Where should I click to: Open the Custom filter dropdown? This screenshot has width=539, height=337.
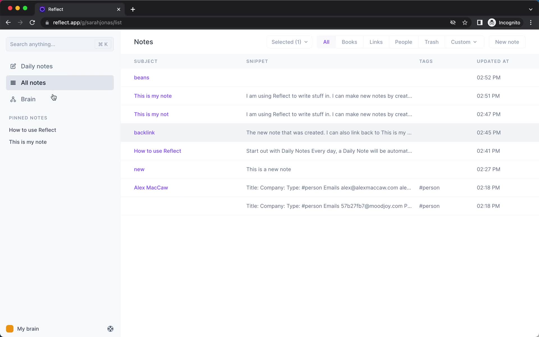[x=464, y=42]
